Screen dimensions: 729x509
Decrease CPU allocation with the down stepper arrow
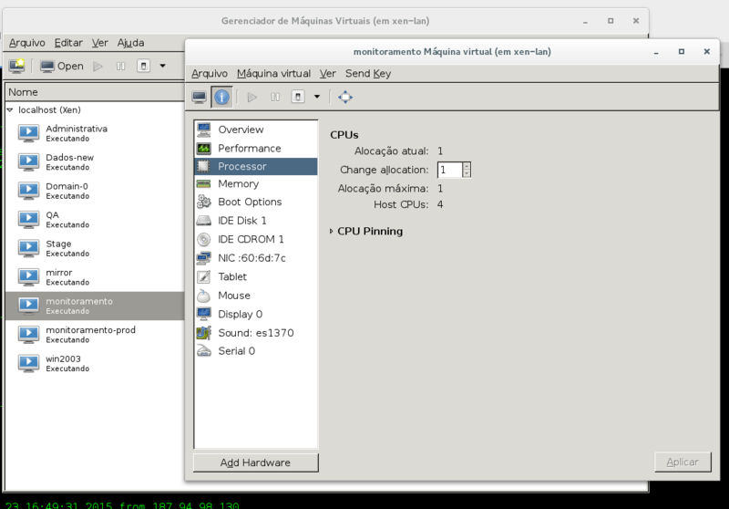point(467,173)
